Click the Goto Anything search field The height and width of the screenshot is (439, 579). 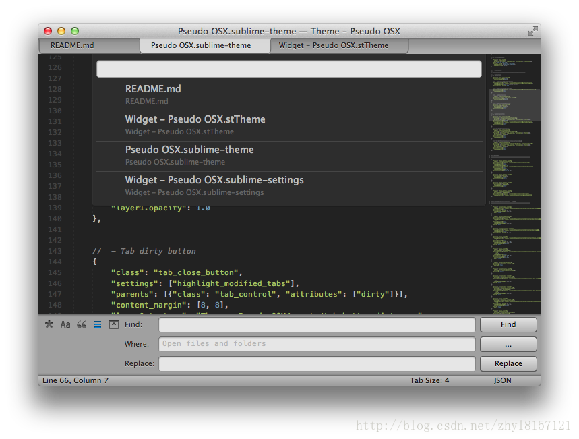pyautogui.click(x=288, y=69)
